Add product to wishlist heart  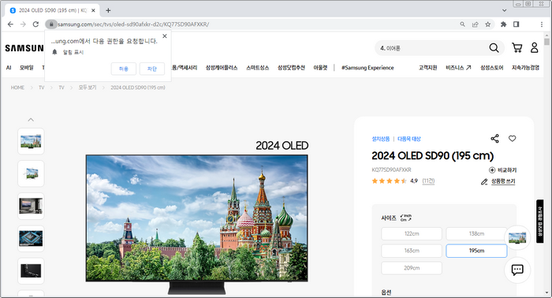(x=513, y=139)
